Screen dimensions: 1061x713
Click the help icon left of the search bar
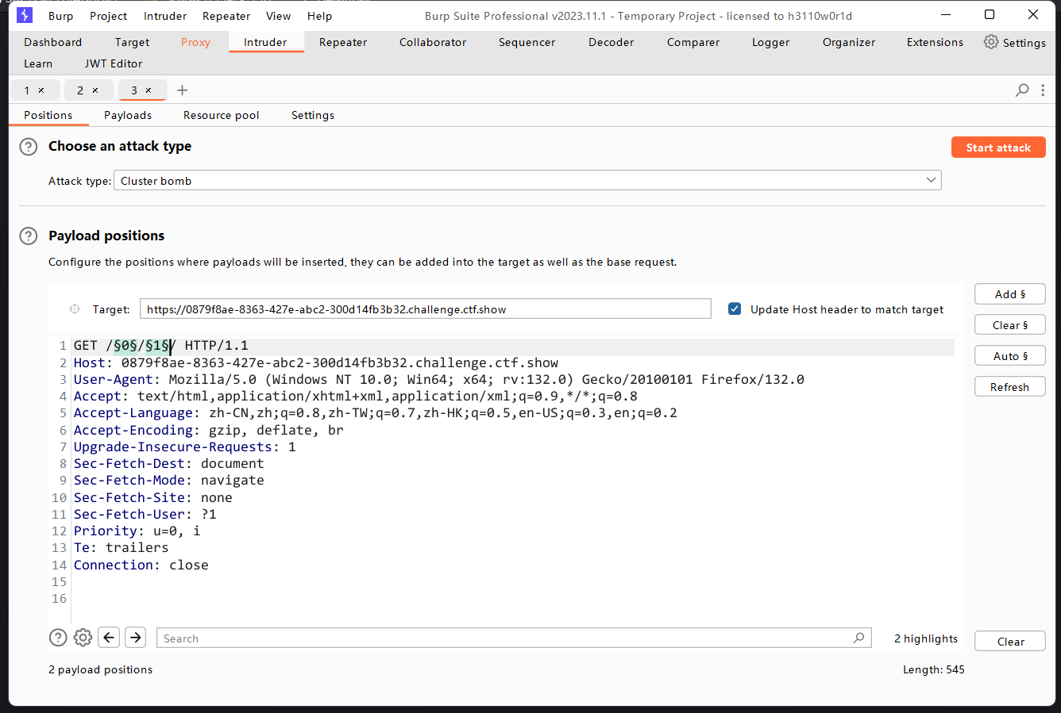click(58, 638)
